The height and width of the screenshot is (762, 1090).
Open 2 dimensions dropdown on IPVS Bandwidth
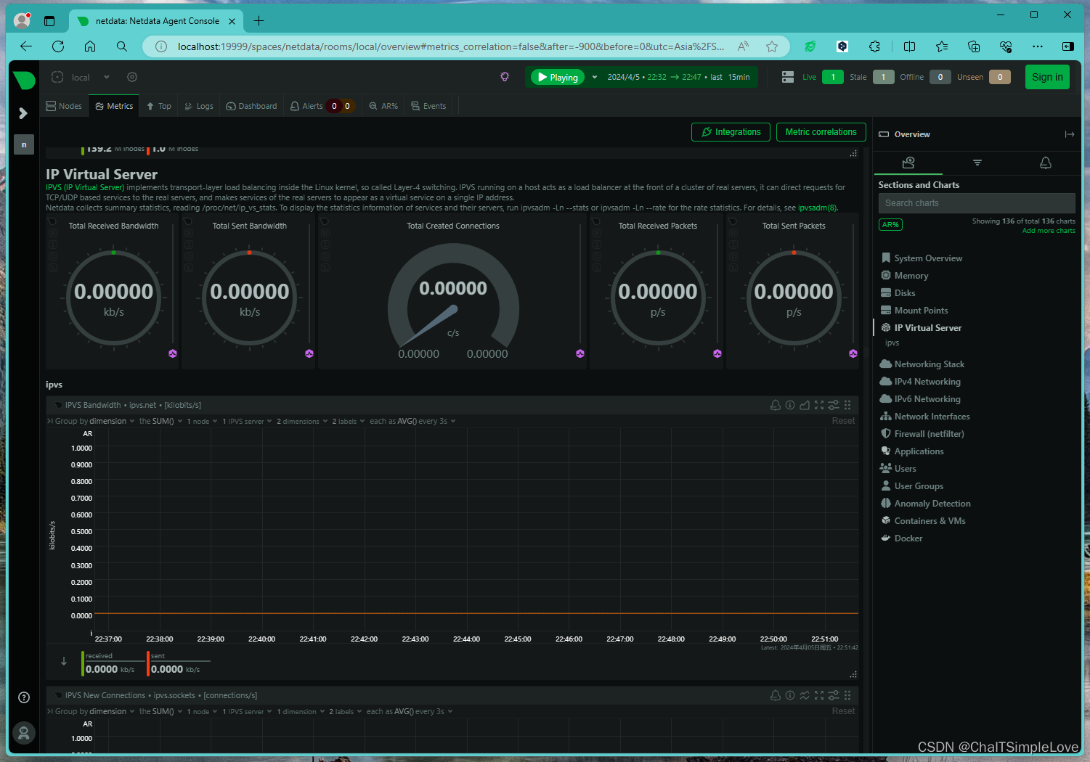(302, 421)
